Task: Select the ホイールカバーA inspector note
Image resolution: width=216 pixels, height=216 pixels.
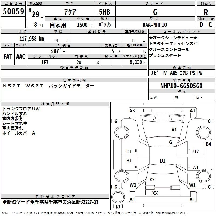Action: (19, 133)
